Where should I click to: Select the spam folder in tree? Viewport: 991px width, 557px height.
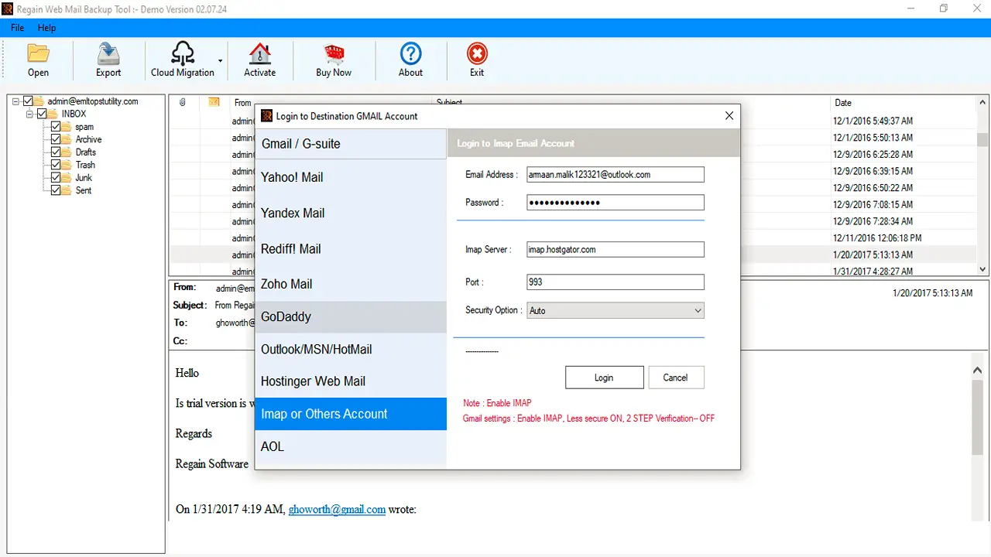(x=84, y=127)
